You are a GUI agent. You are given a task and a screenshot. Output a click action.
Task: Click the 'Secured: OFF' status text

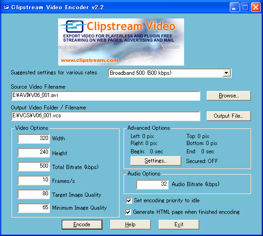202,161
